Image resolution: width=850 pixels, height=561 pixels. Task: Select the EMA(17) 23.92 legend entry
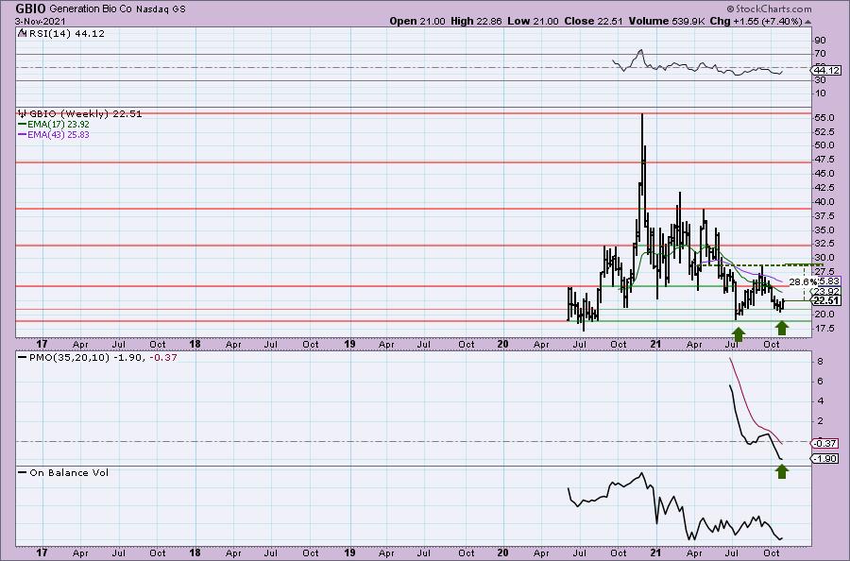click(x=58, y=124)
